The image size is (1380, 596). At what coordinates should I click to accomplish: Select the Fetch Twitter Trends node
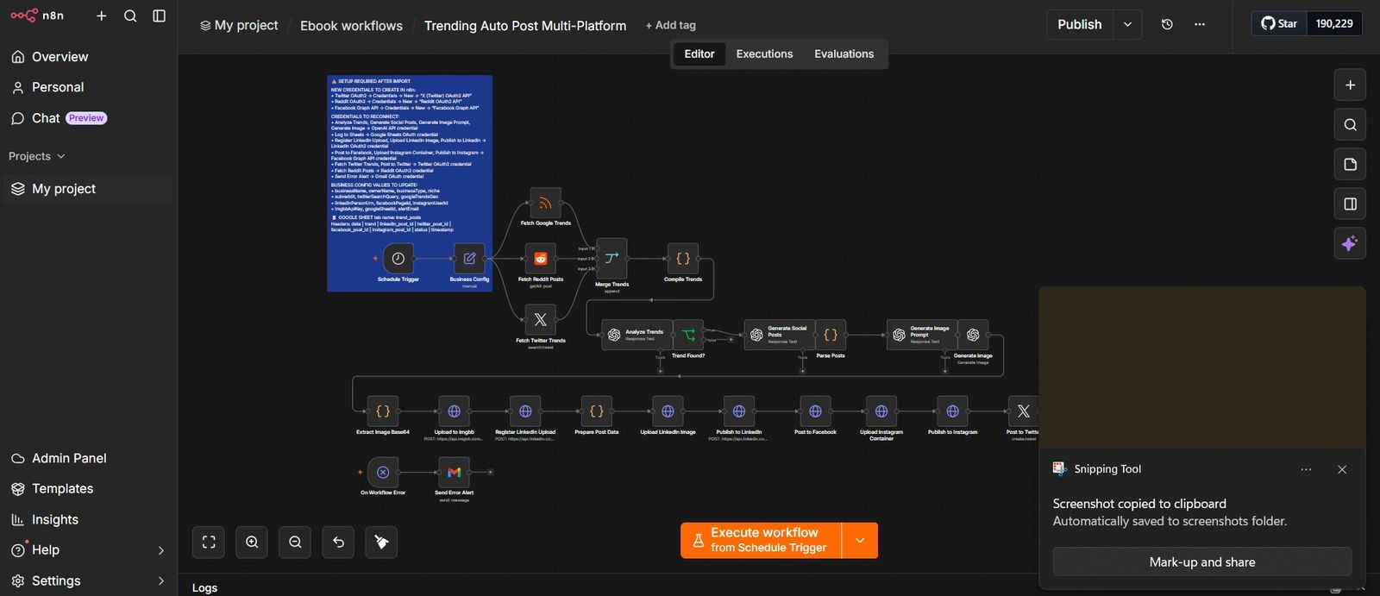coord(541,319)
